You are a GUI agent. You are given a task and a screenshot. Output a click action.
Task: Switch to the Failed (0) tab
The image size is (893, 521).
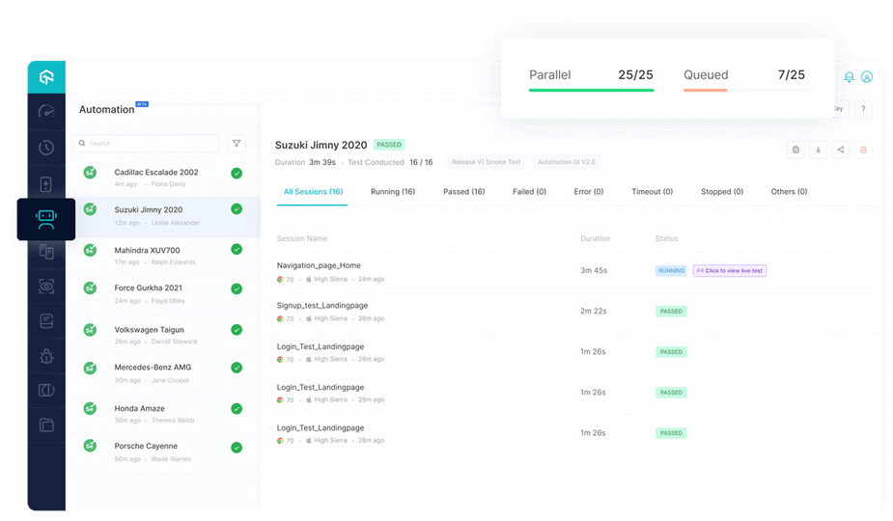click(x=529, y=192)
